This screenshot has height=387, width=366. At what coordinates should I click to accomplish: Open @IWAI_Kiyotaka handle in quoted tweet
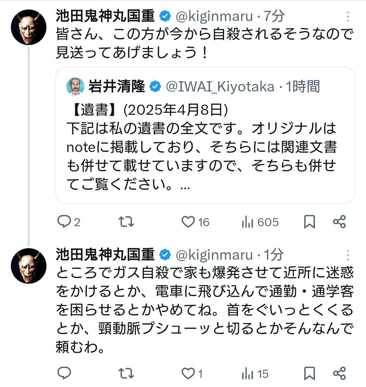pos(220,87)
